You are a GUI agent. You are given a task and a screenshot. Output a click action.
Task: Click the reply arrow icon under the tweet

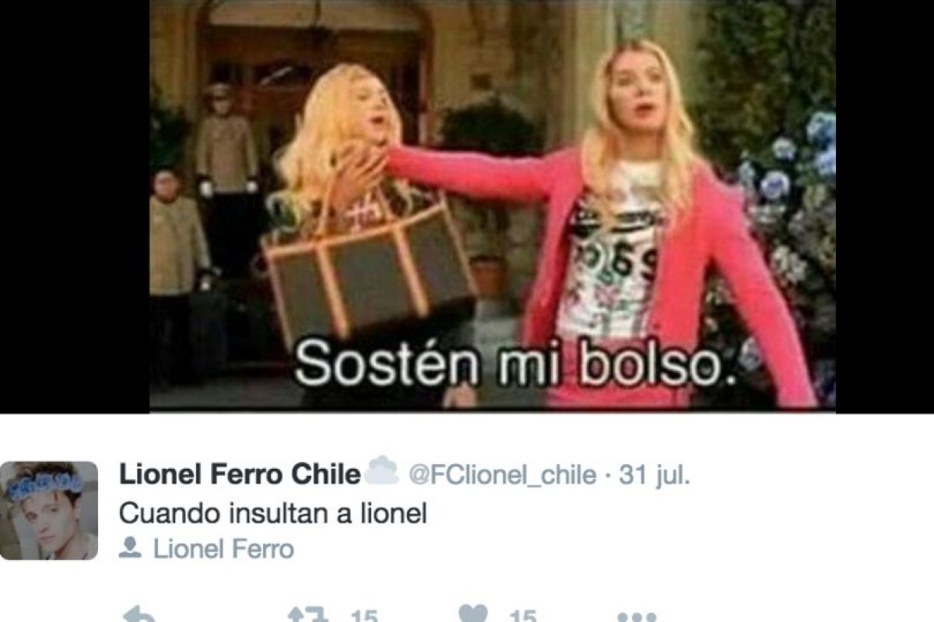coord(140,616)
